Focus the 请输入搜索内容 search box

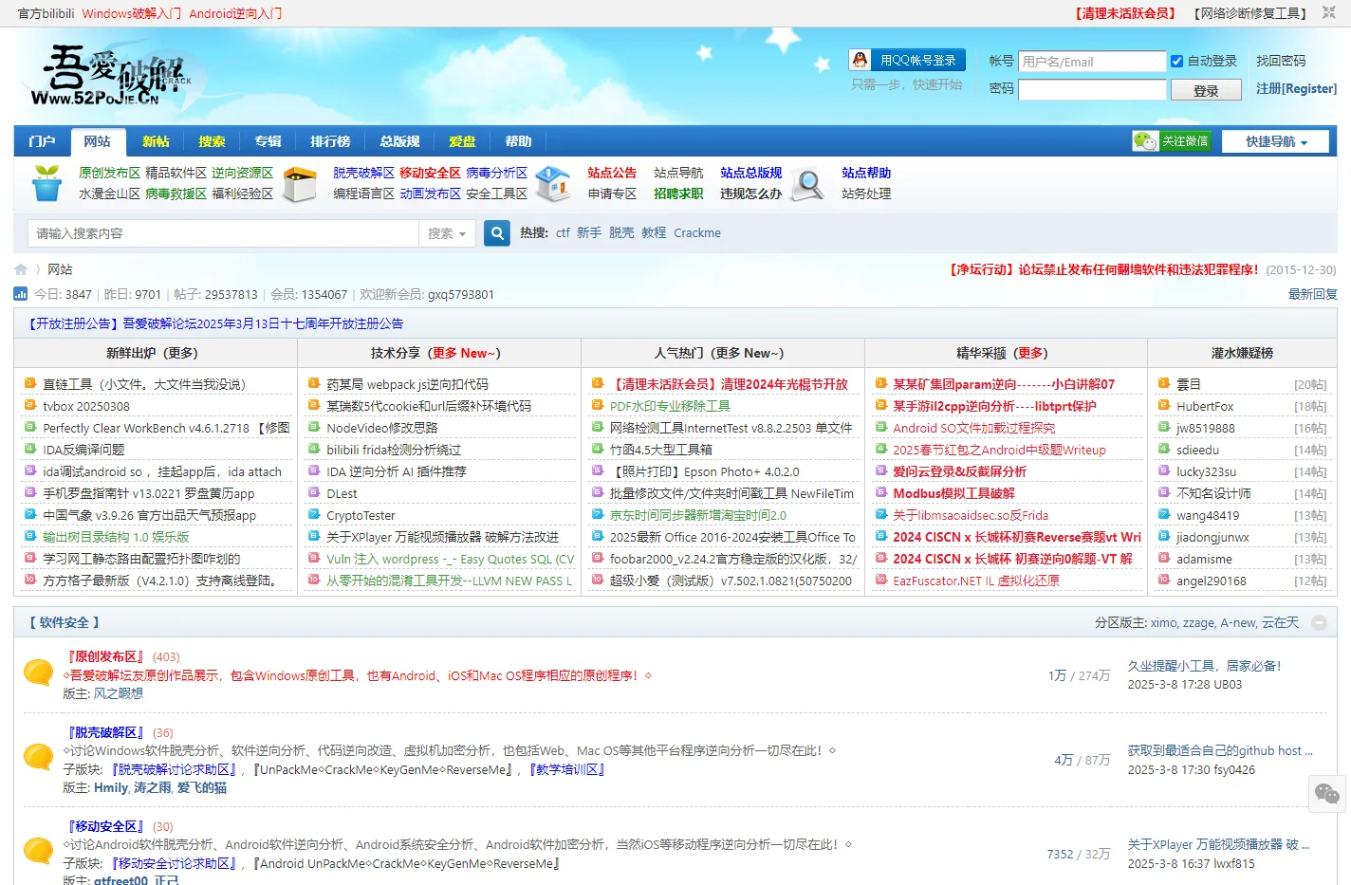click(223, 233)
